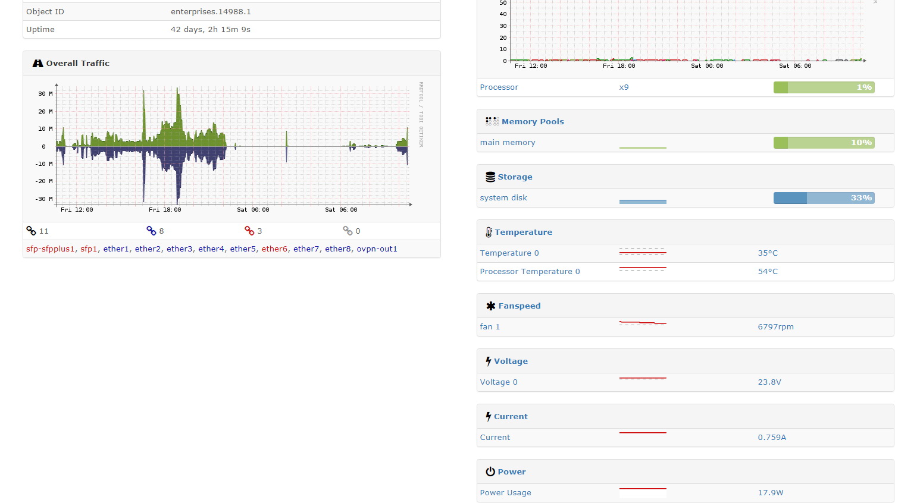Open the ether1 port link
This screenshot has width=920, height=503.
tap(116, 249)
